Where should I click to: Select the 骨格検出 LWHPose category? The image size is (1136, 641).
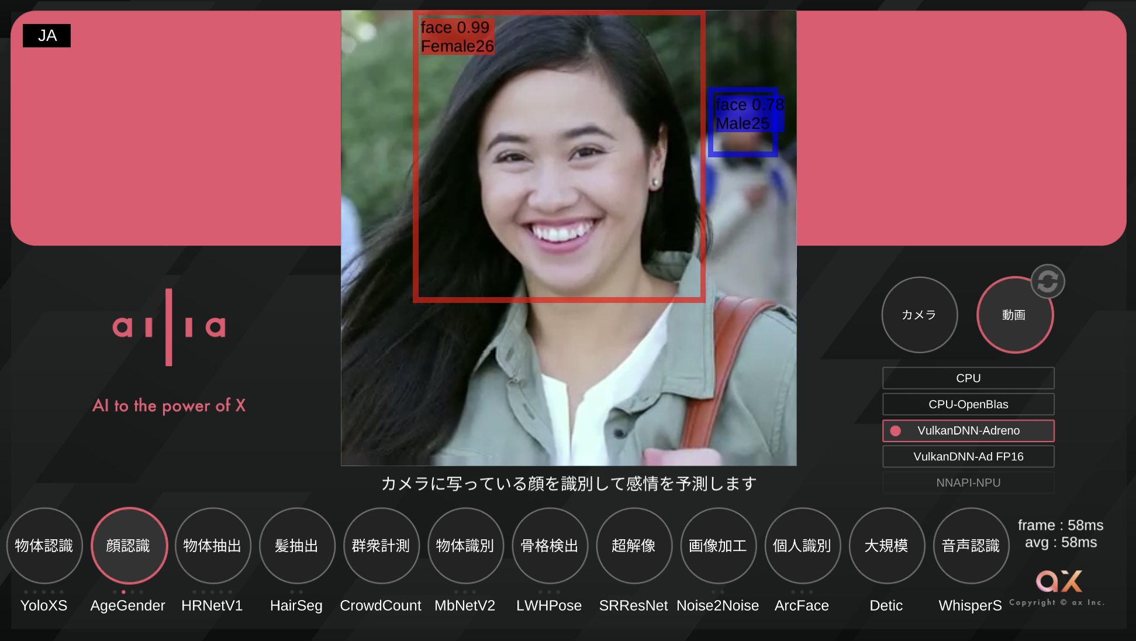tap(550, 545)
